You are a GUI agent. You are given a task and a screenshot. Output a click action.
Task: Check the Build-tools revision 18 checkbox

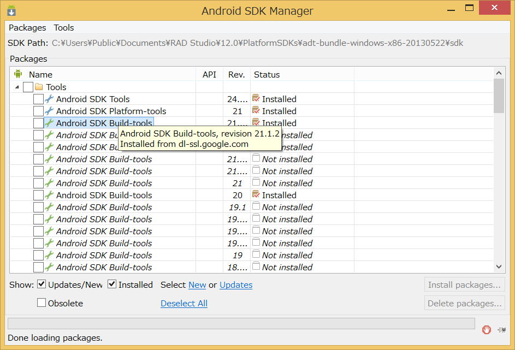(38, 267)
